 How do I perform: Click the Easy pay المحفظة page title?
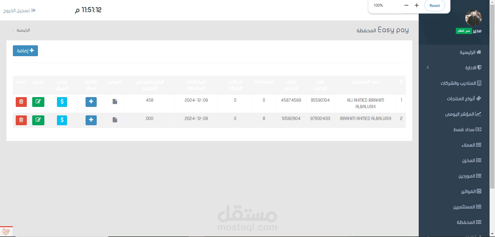click(383, 30)
